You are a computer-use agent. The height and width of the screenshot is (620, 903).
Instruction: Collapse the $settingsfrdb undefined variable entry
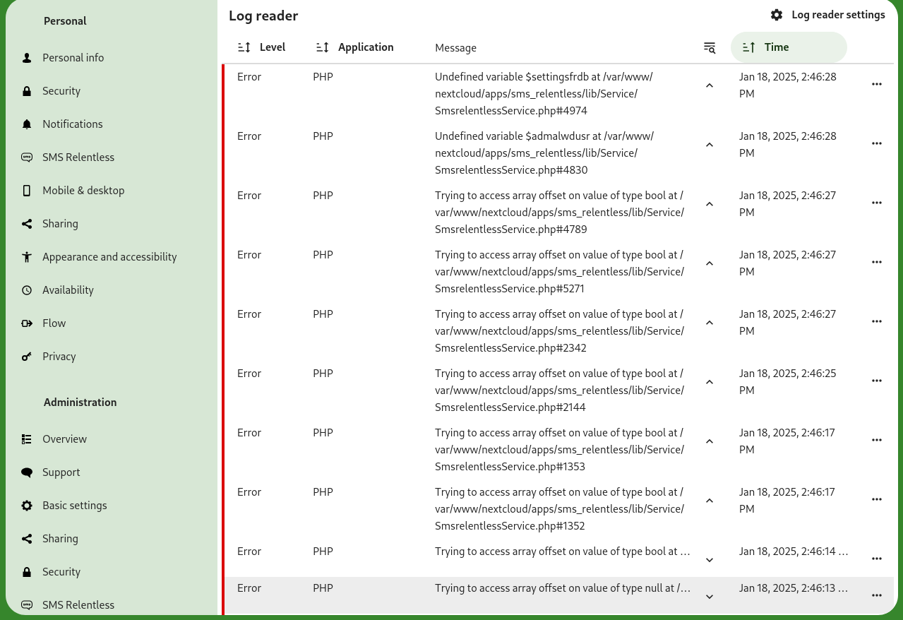coord(710,85)
